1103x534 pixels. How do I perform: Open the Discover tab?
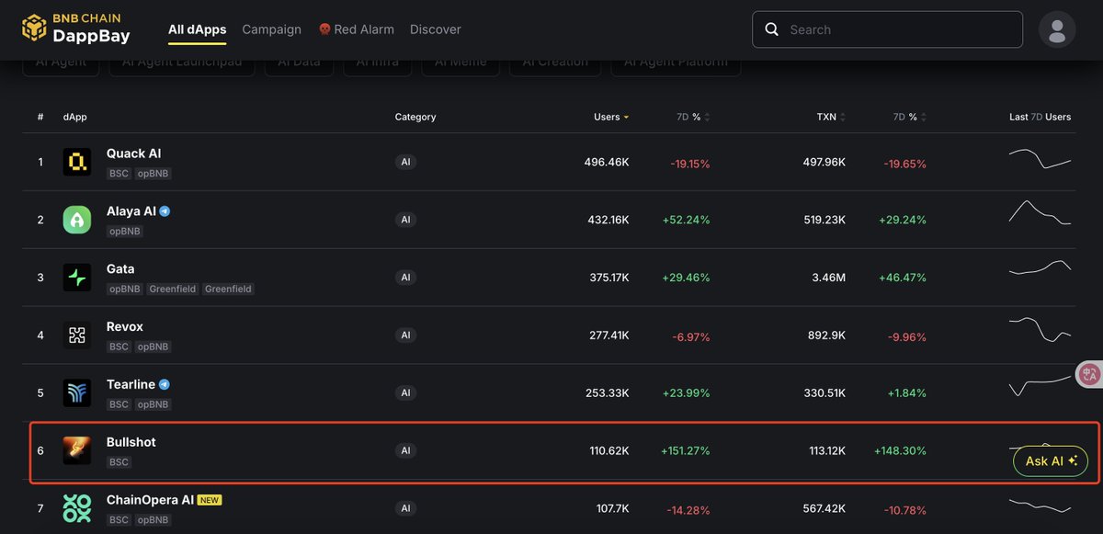(x=436, y=29)
